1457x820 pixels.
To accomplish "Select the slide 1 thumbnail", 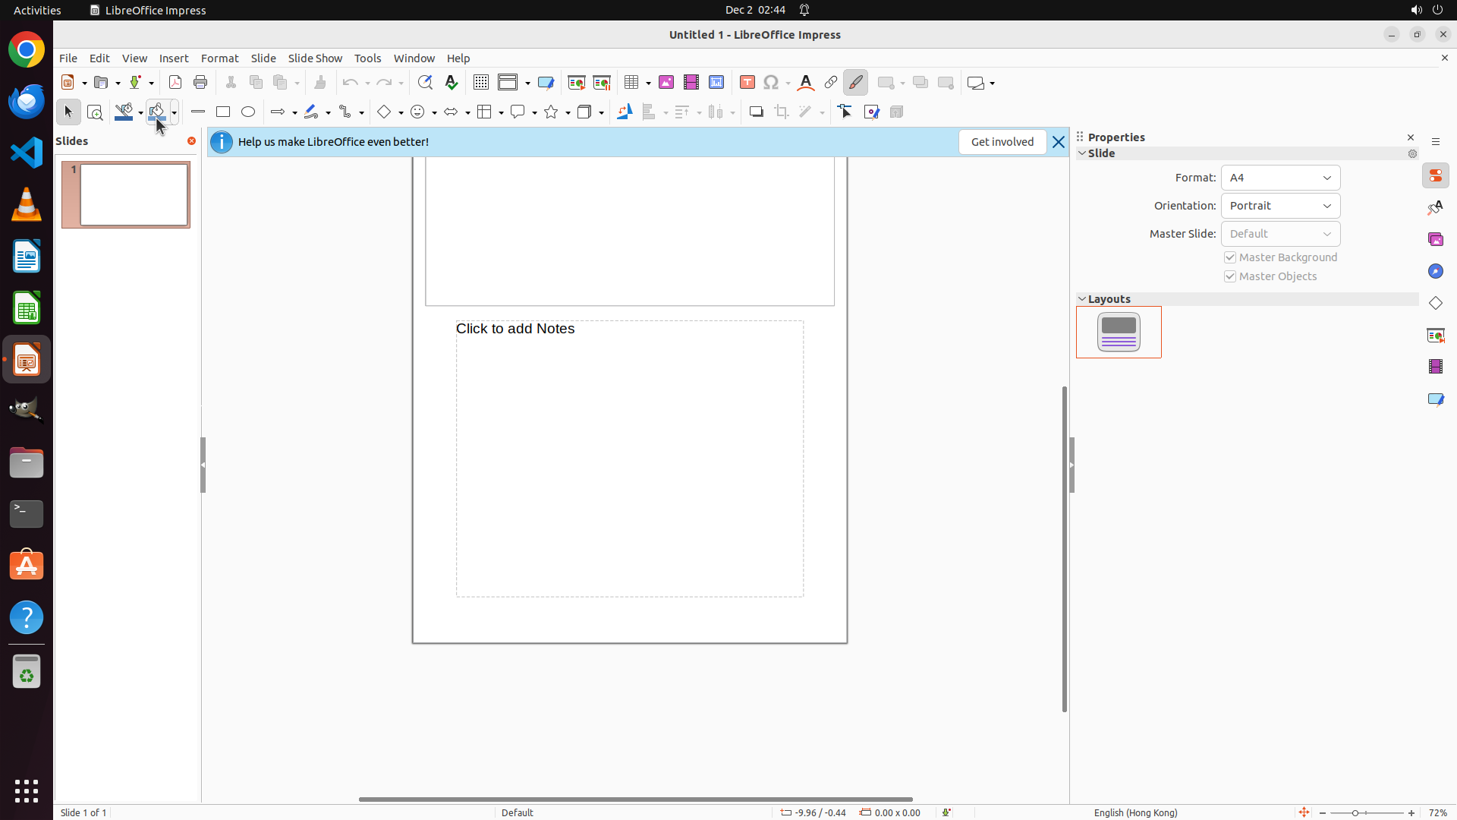I will 134,195.
